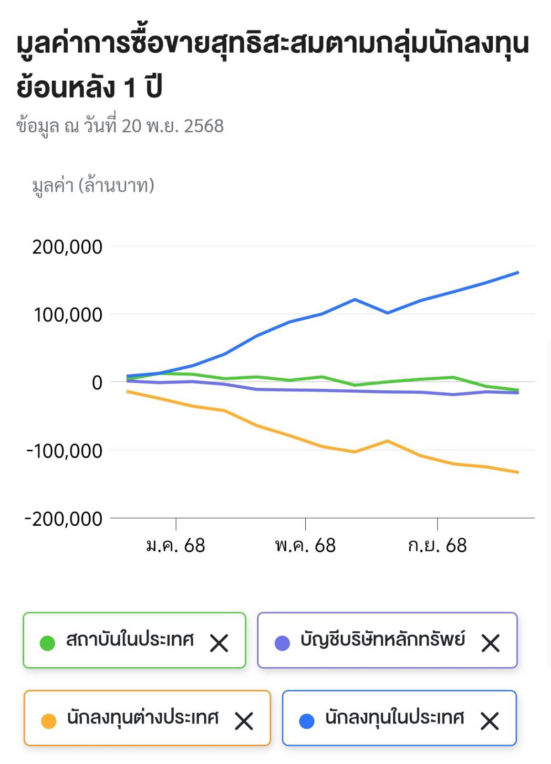551x764 pixels.
Task: Click the ก.ย. 68 axis label
Action: pos(437,545)
